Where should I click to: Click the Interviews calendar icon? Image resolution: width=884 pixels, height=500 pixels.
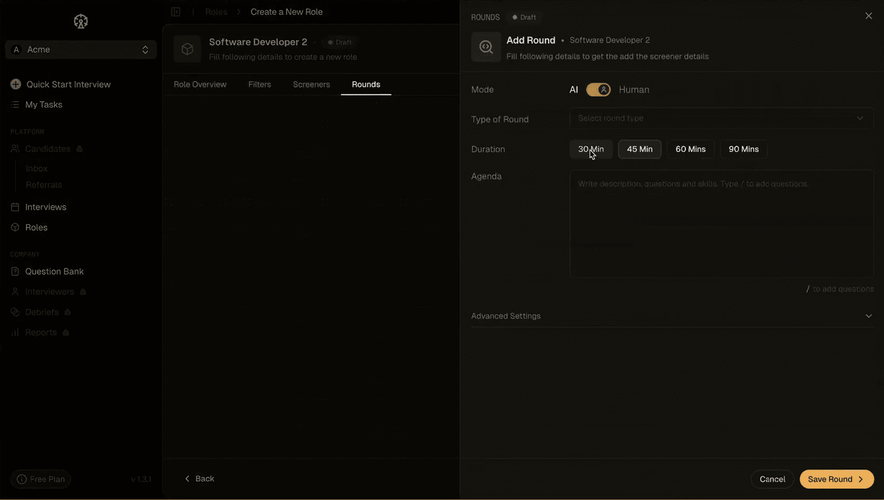pos(15,207)
